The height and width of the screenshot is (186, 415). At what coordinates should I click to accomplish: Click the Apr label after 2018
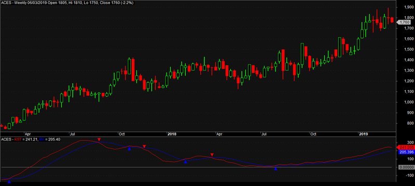point(219,134)
